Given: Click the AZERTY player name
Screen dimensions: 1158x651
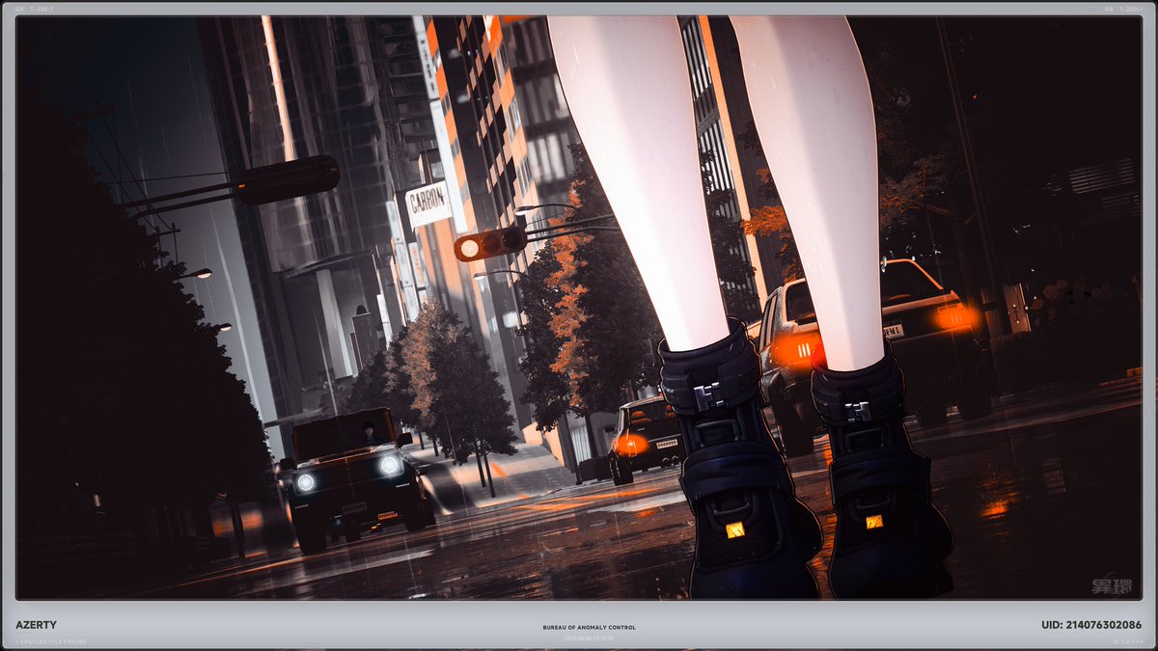Looking at the screenshot, I should click(x=36, y=625).
